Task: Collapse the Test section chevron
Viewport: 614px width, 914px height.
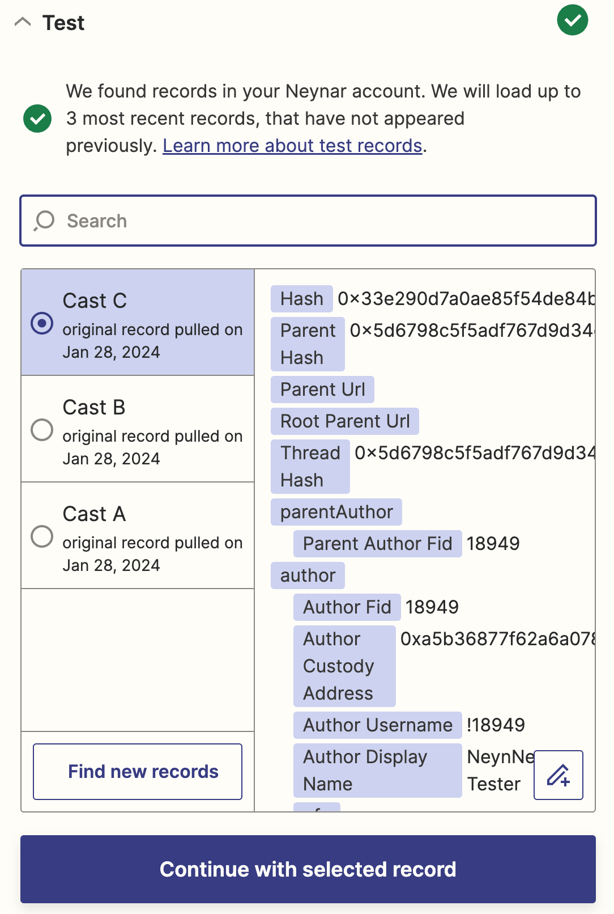Action: tap(23, 23)
